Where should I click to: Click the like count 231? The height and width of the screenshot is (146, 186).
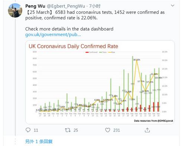tap(116, 130)
